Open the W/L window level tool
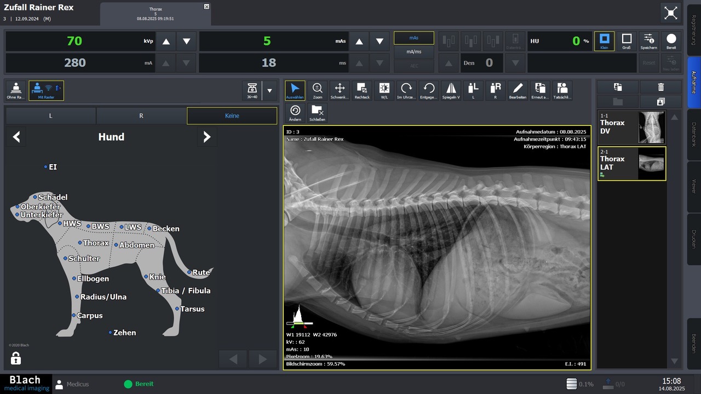Image resolution: width=701 pixels, height=394 pixels. pos(384,90)
